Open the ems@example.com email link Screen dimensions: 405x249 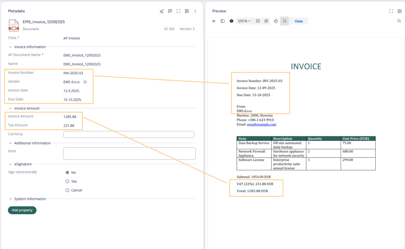click(261, 124)
